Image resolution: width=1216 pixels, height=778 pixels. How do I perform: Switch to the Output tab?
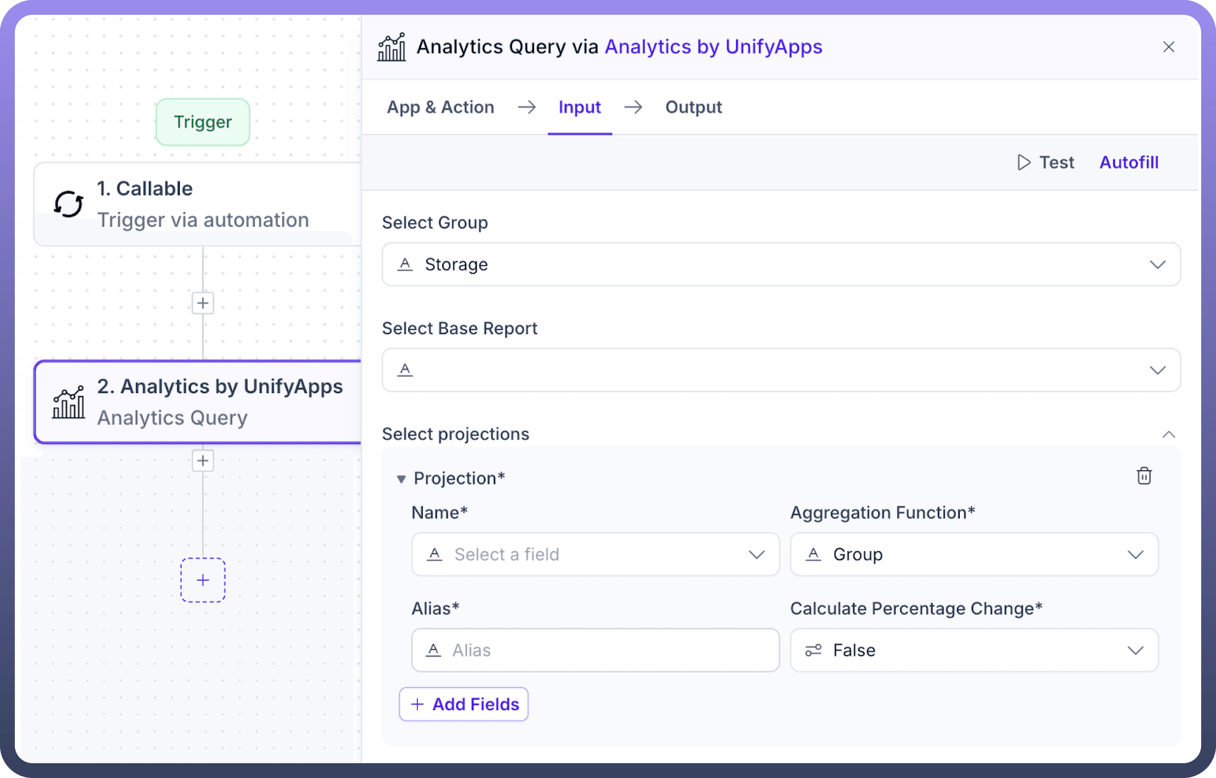693,107
